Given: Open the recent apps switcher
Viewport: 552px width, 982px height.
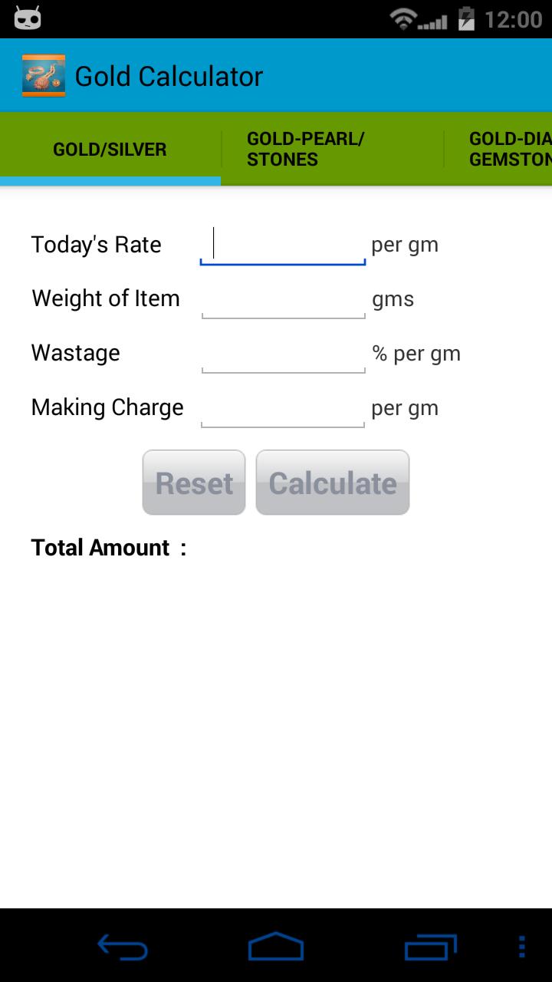Looking at the screenshot, I should pos(430,947).
